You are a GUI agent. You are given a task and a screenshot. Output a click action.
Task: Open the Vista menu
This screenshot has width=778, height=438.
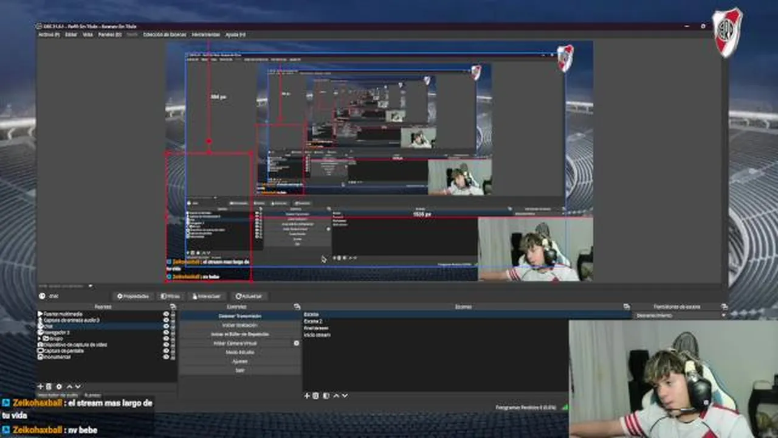tap(88, 35)
